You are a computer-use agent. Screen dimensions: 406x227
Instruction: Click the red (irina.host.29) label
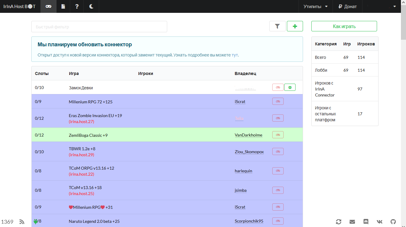tap(81, 155)
